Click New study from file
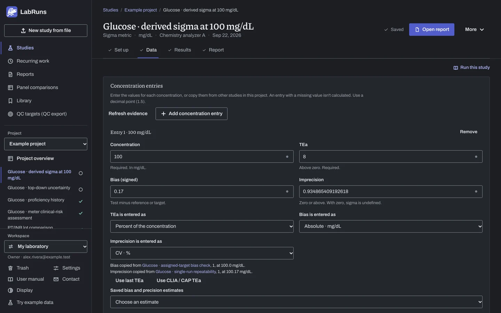Viewport: 501px width, 313px height. click(x=46, y=31)
